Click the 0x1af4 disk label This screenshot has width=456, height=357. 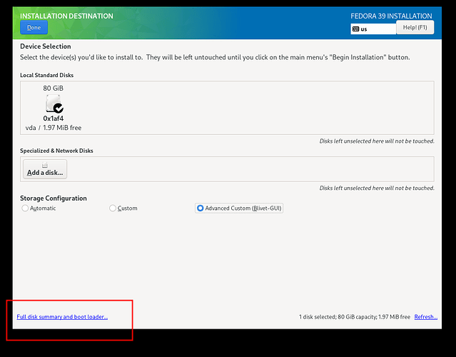coord(54,119)
